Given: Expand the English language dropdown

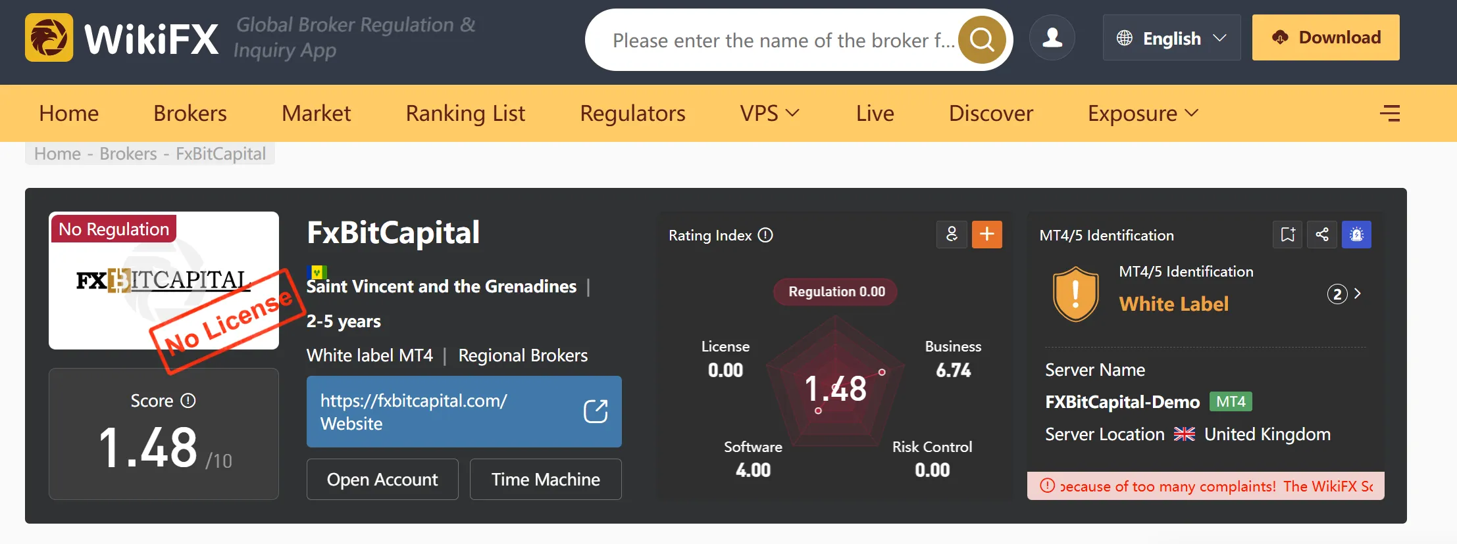Looking at the screenshot, I should pos(1172,38).
